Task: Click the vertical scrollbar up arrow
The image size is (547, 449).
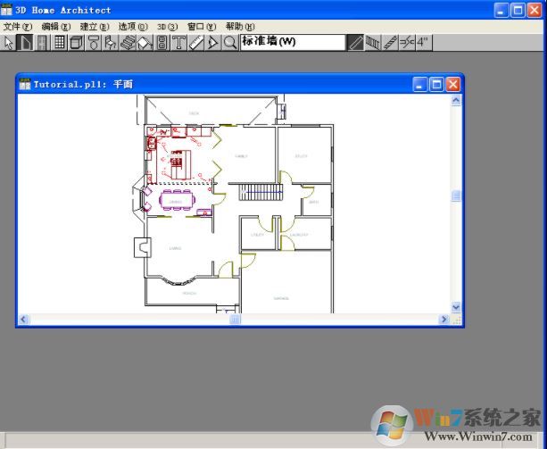Action: pos(456,101)
